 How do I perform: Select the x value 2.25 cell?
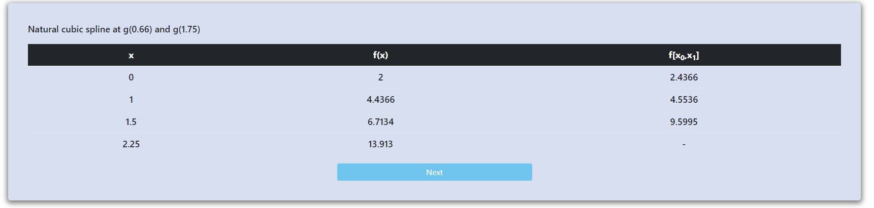tap(131, 144)
